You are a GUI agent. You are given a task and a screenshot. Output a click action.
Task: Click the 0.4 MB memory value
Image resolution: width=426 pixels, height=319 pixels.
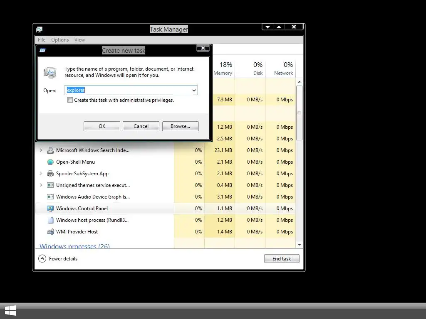(x=224, y=185)
